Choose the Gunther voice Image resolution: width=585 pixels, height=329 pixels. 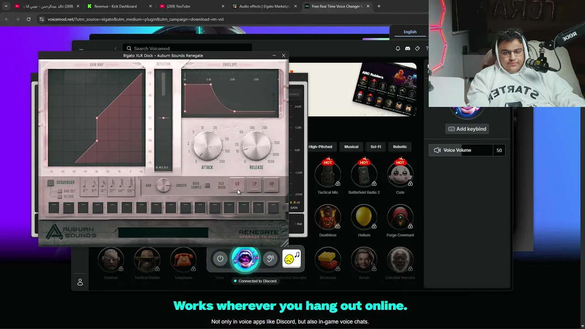pyautogui.click(x=111, y=259)
